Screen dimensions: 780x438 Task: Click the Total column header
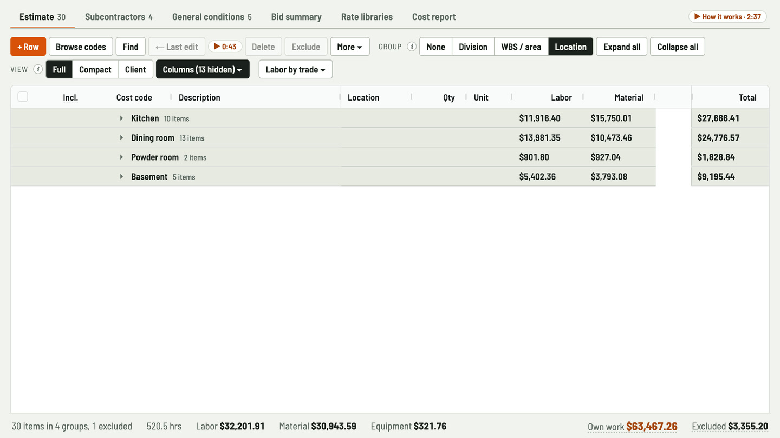(x=747, y=97)
